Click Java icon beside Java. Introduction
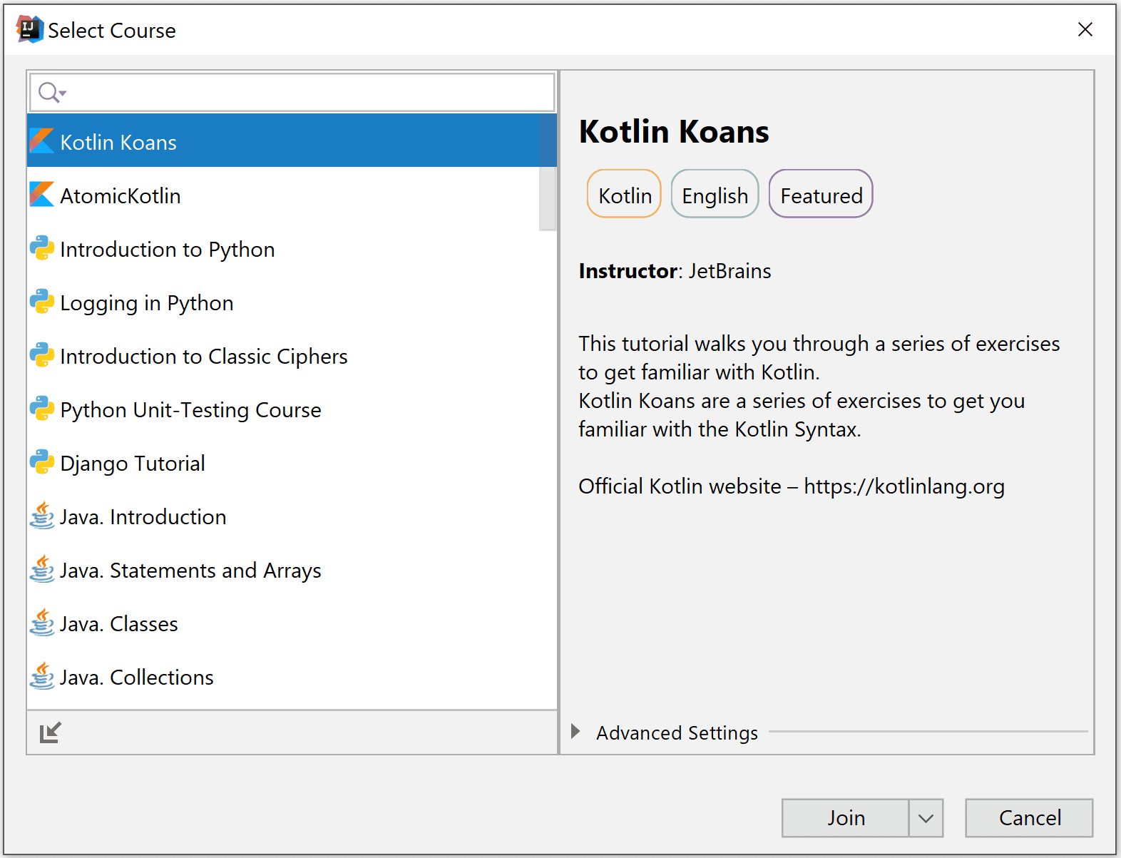This screenshot has width=1121, height=858. coord(42,516)
